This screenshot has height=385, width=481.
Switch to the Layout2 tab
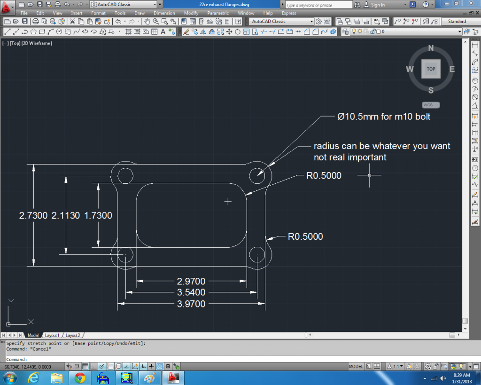[73, 335]
